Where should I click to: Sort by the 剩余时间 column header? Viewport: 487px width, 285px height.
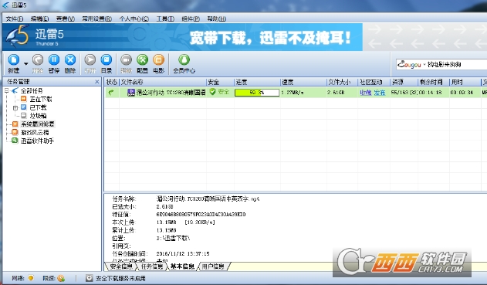tap(434, 82)
